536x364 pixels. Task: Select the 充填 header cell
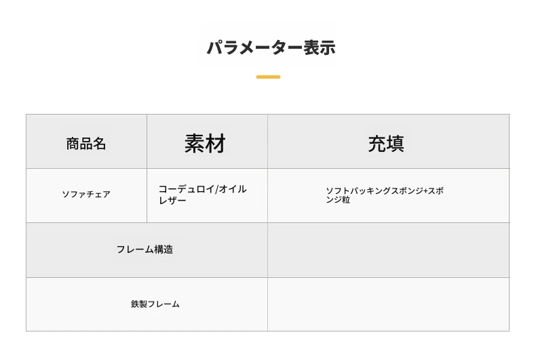(x=388, y=142)
